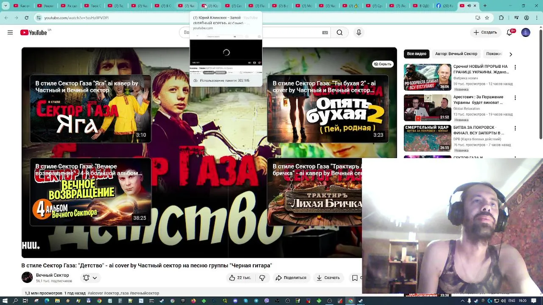Open suggested video 'Яга' ai кавер
Viewport: 543px width, 305px height.
(x=90, y=109)
